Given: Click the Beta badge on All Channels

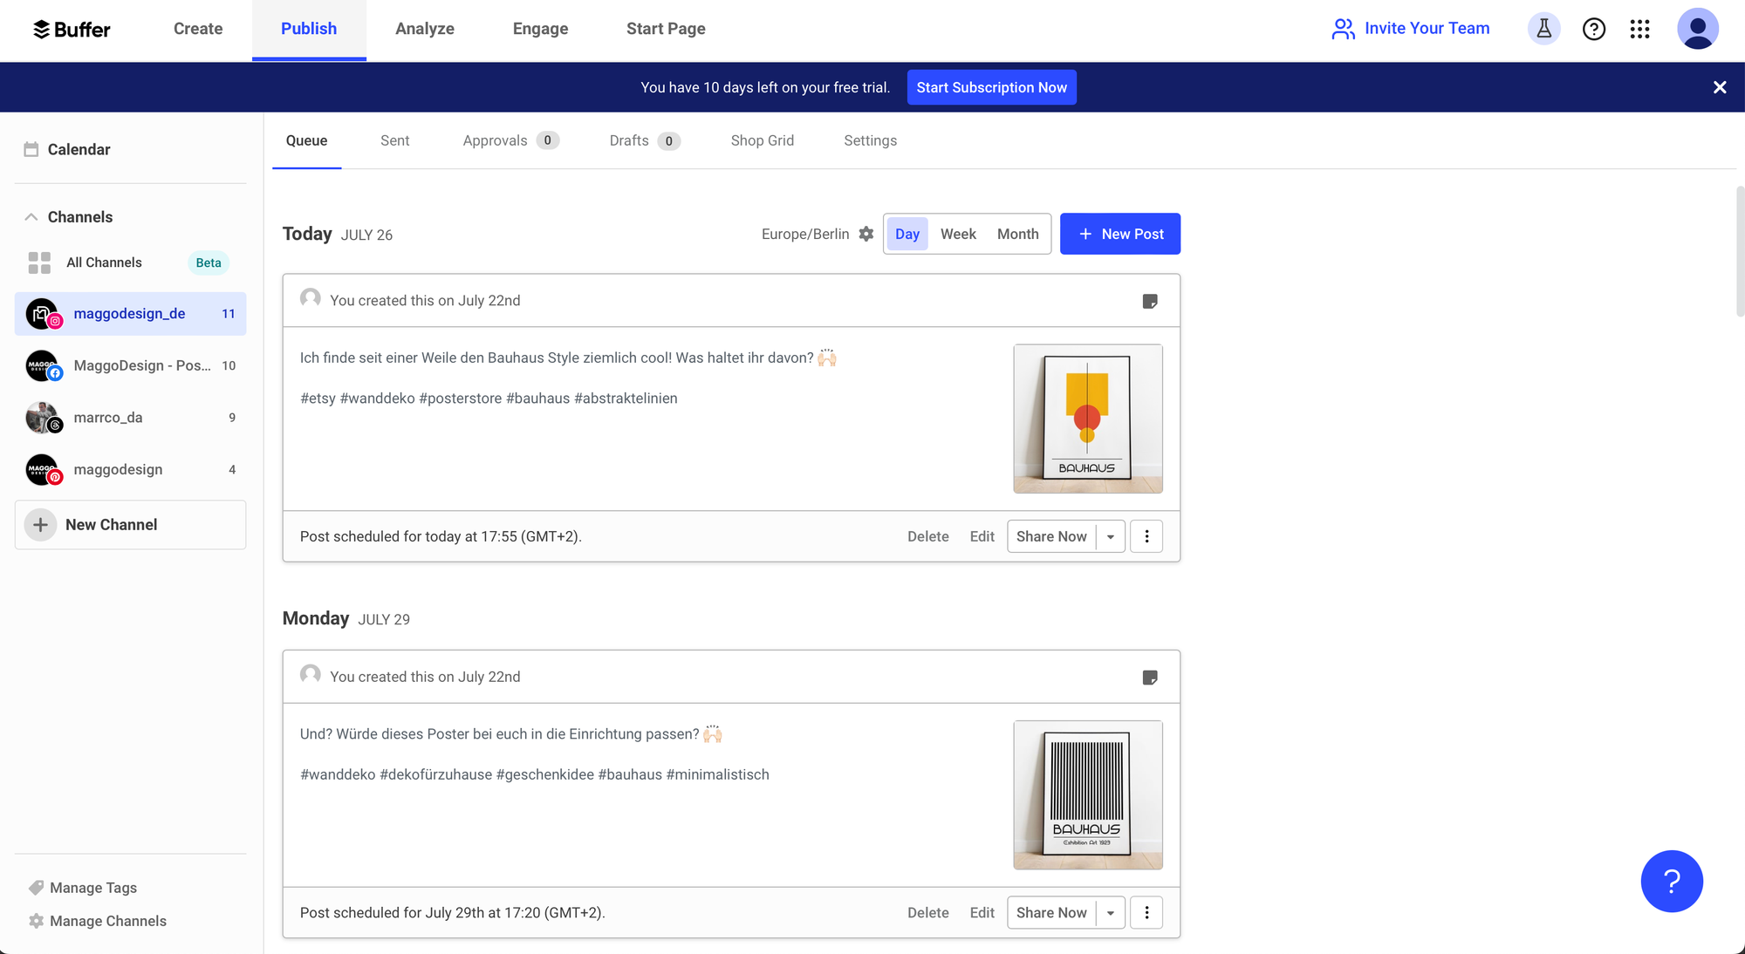Looking at the screenshot, I should click(208, 262).
